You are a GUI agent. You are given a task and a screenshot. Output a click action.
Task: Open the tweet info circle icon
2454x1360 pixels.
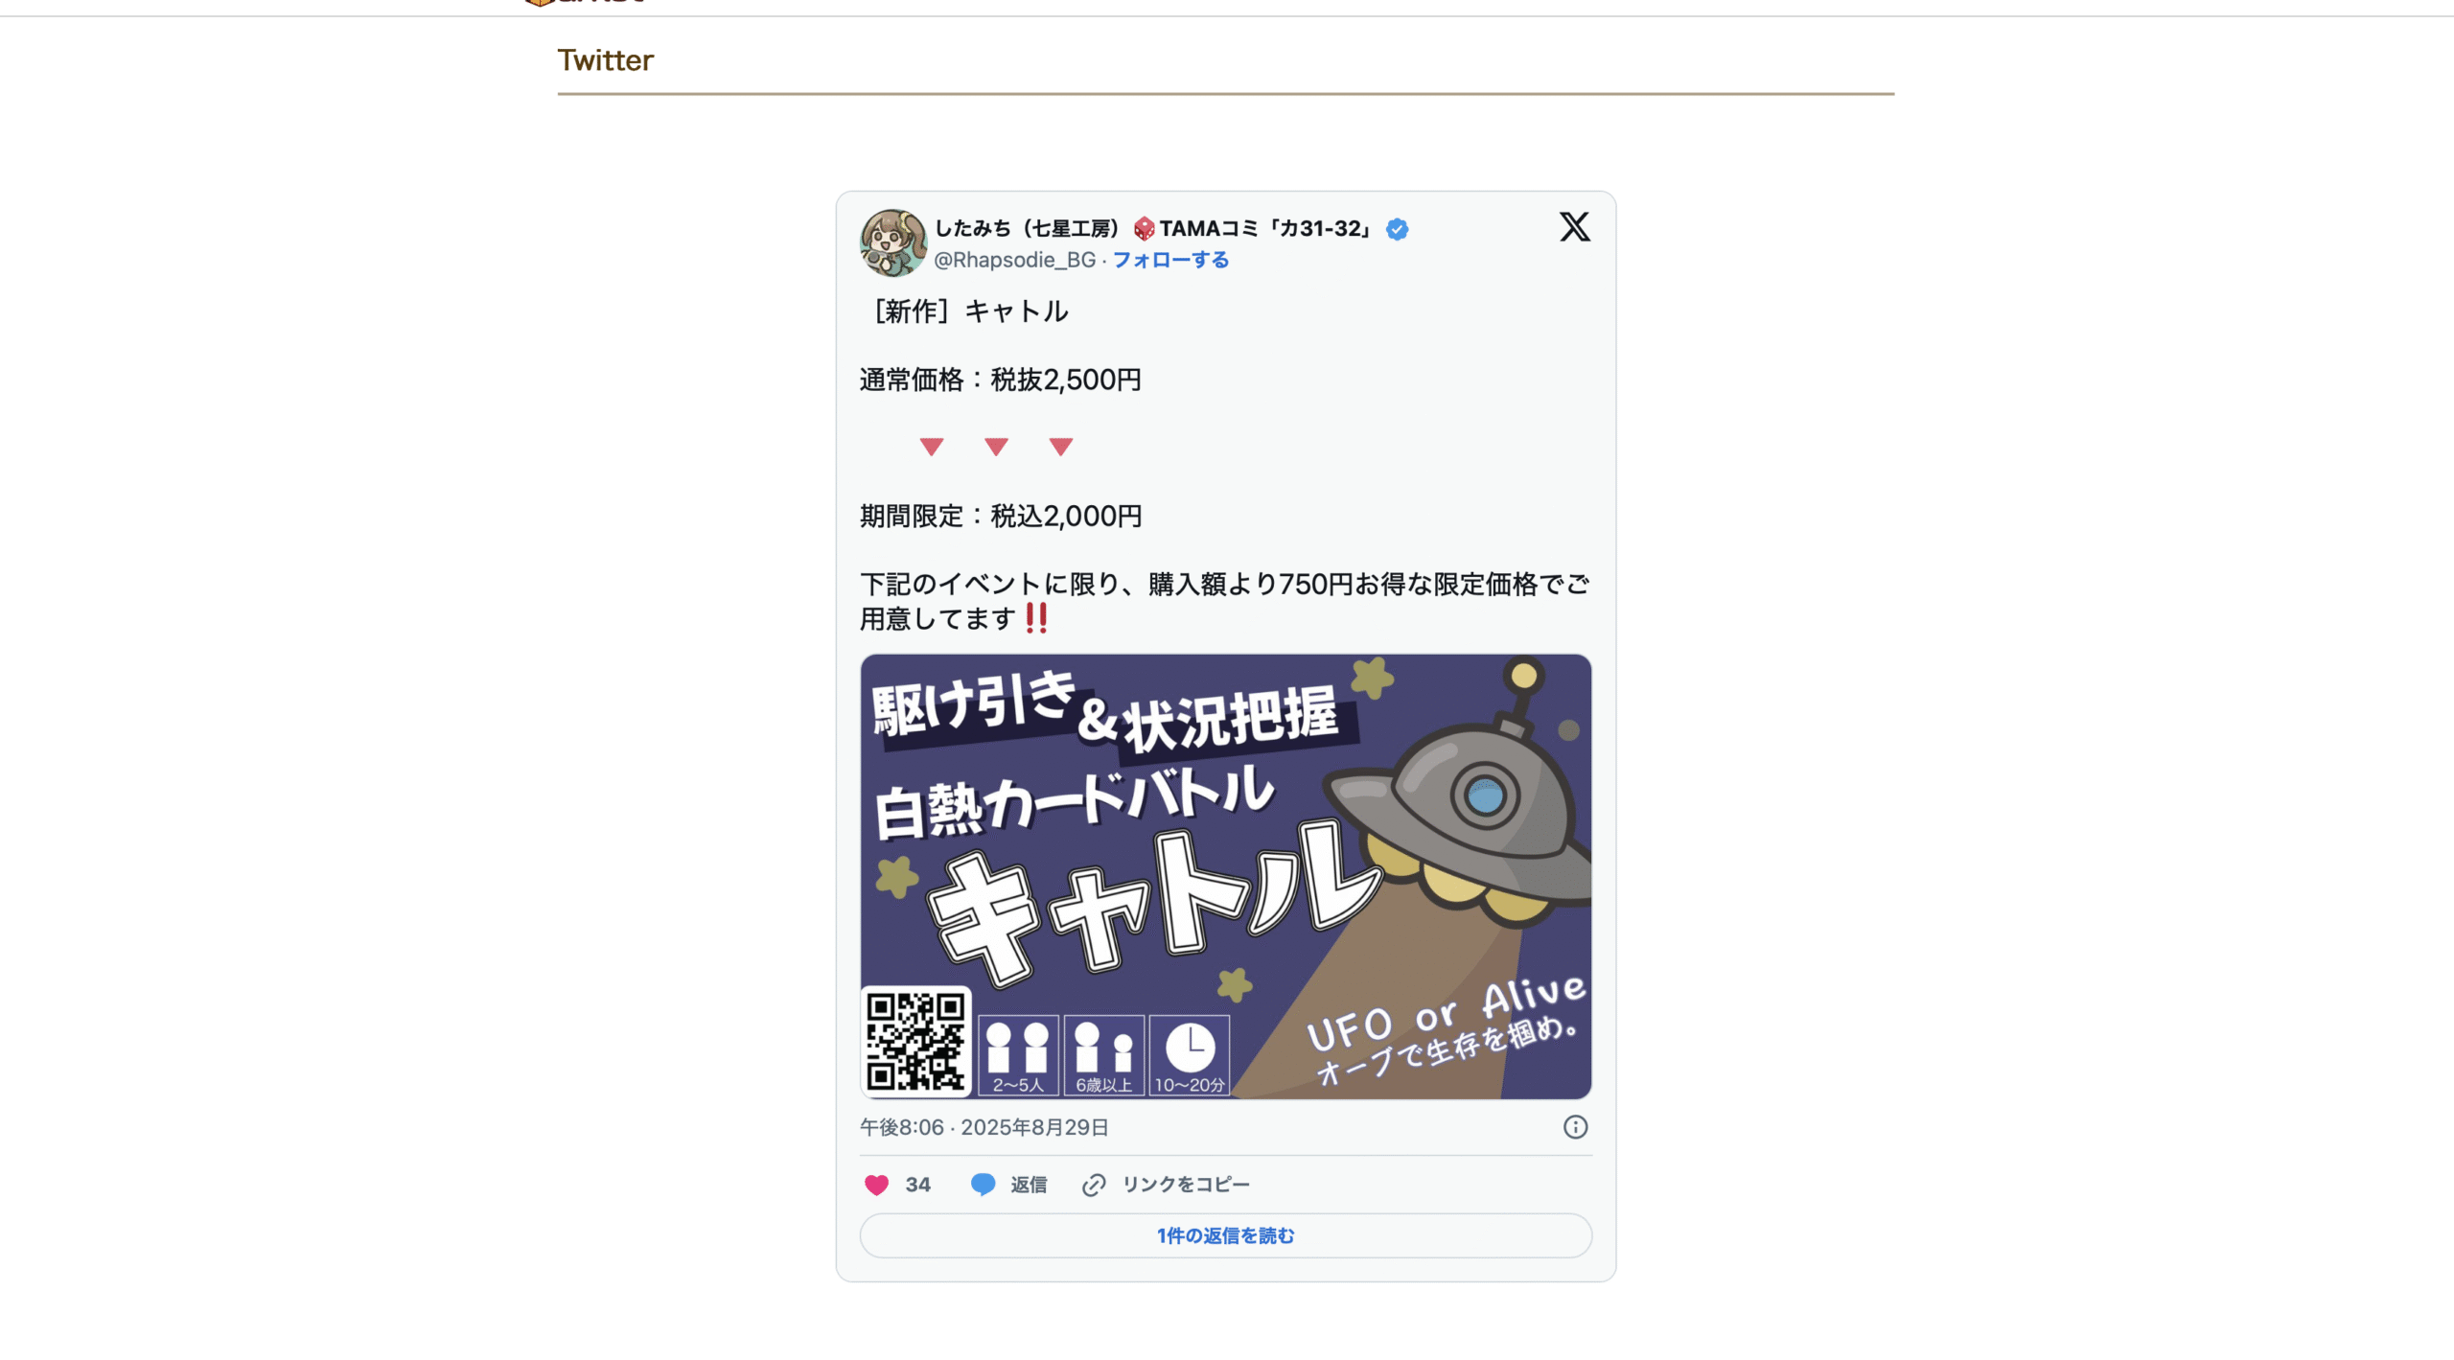click(1575, 1127)
